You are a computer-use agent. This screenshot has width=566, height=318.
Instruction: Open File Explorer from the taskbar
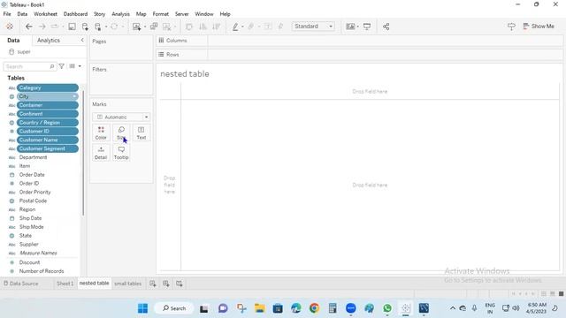click(x=259, y=308)
